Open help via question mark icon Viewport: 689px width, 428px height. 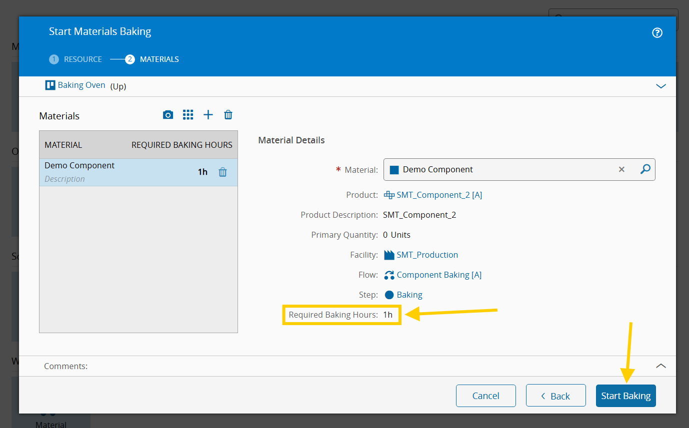click(x=657, y=33)
